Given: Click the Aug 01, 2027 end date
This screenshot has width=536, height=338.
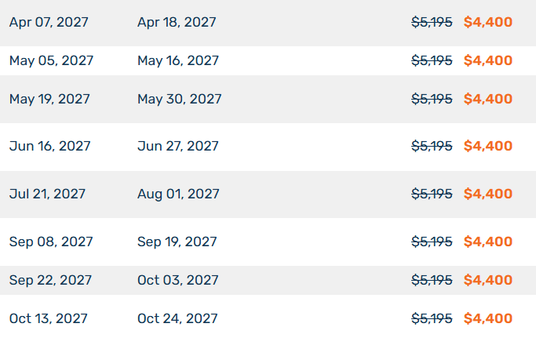Looking at the screenshot, I should tap(178, 194).
